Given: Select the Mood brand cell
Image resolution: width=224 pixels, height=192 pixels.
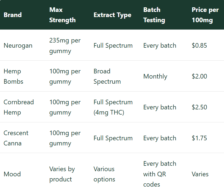Looking at the screenshot, I should [x=12, y=174].
